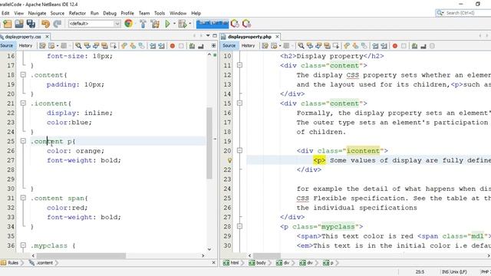Toggle Highlight Search in the PHP editor
This screenshot has width=491, height=276.
(328, 46)
